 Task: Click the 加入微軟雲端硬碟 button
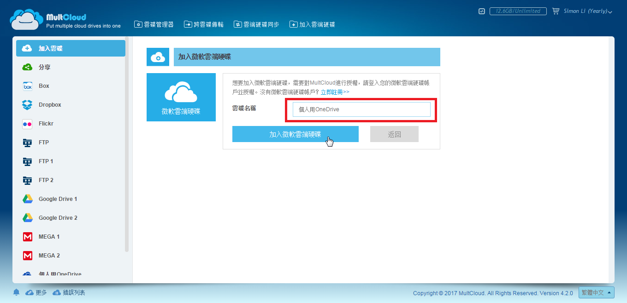(x=295, y=134)
